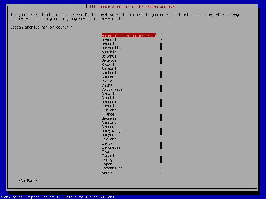The image size is (266, 199).
Task: Pick Belgium from the list
Action: [x=109, y=60]
